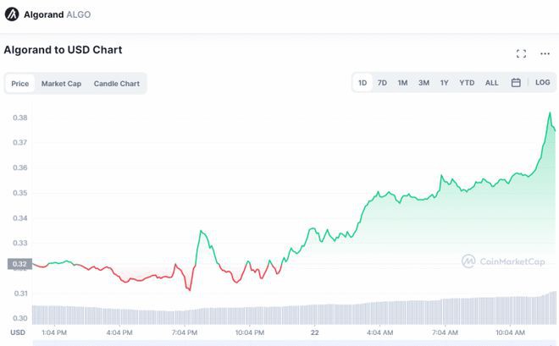This screenshot has height=346, width=559.
Task: Toggle LOG scale on chart
Action: [542, 83]
